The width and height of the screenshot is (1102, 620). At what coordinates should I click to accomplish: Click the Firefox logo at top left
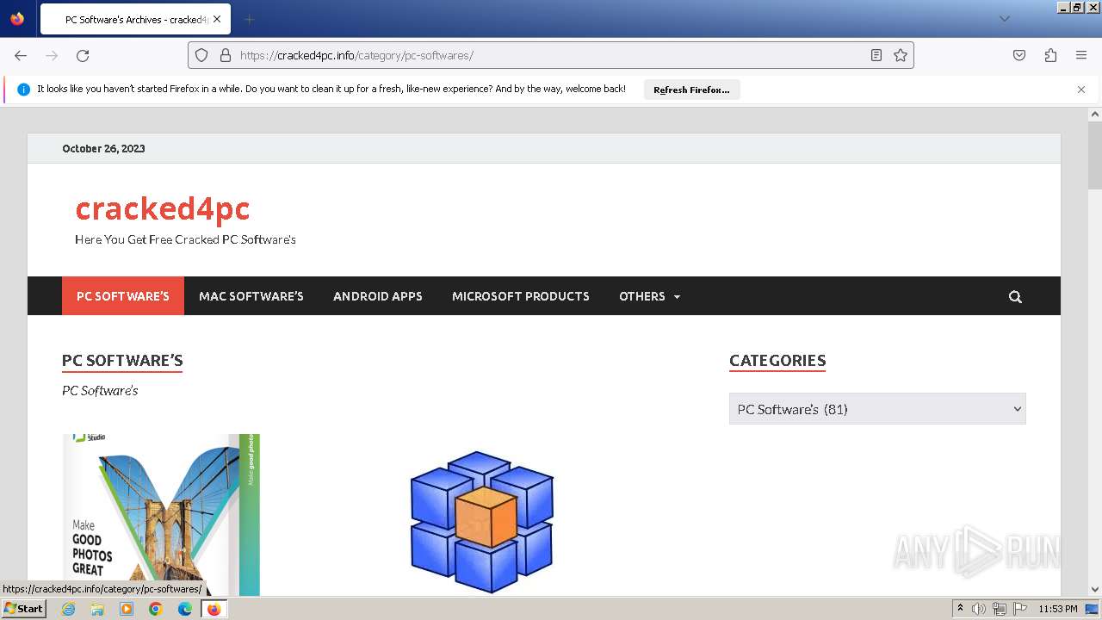pyautogui.click(x=17, y=19)
